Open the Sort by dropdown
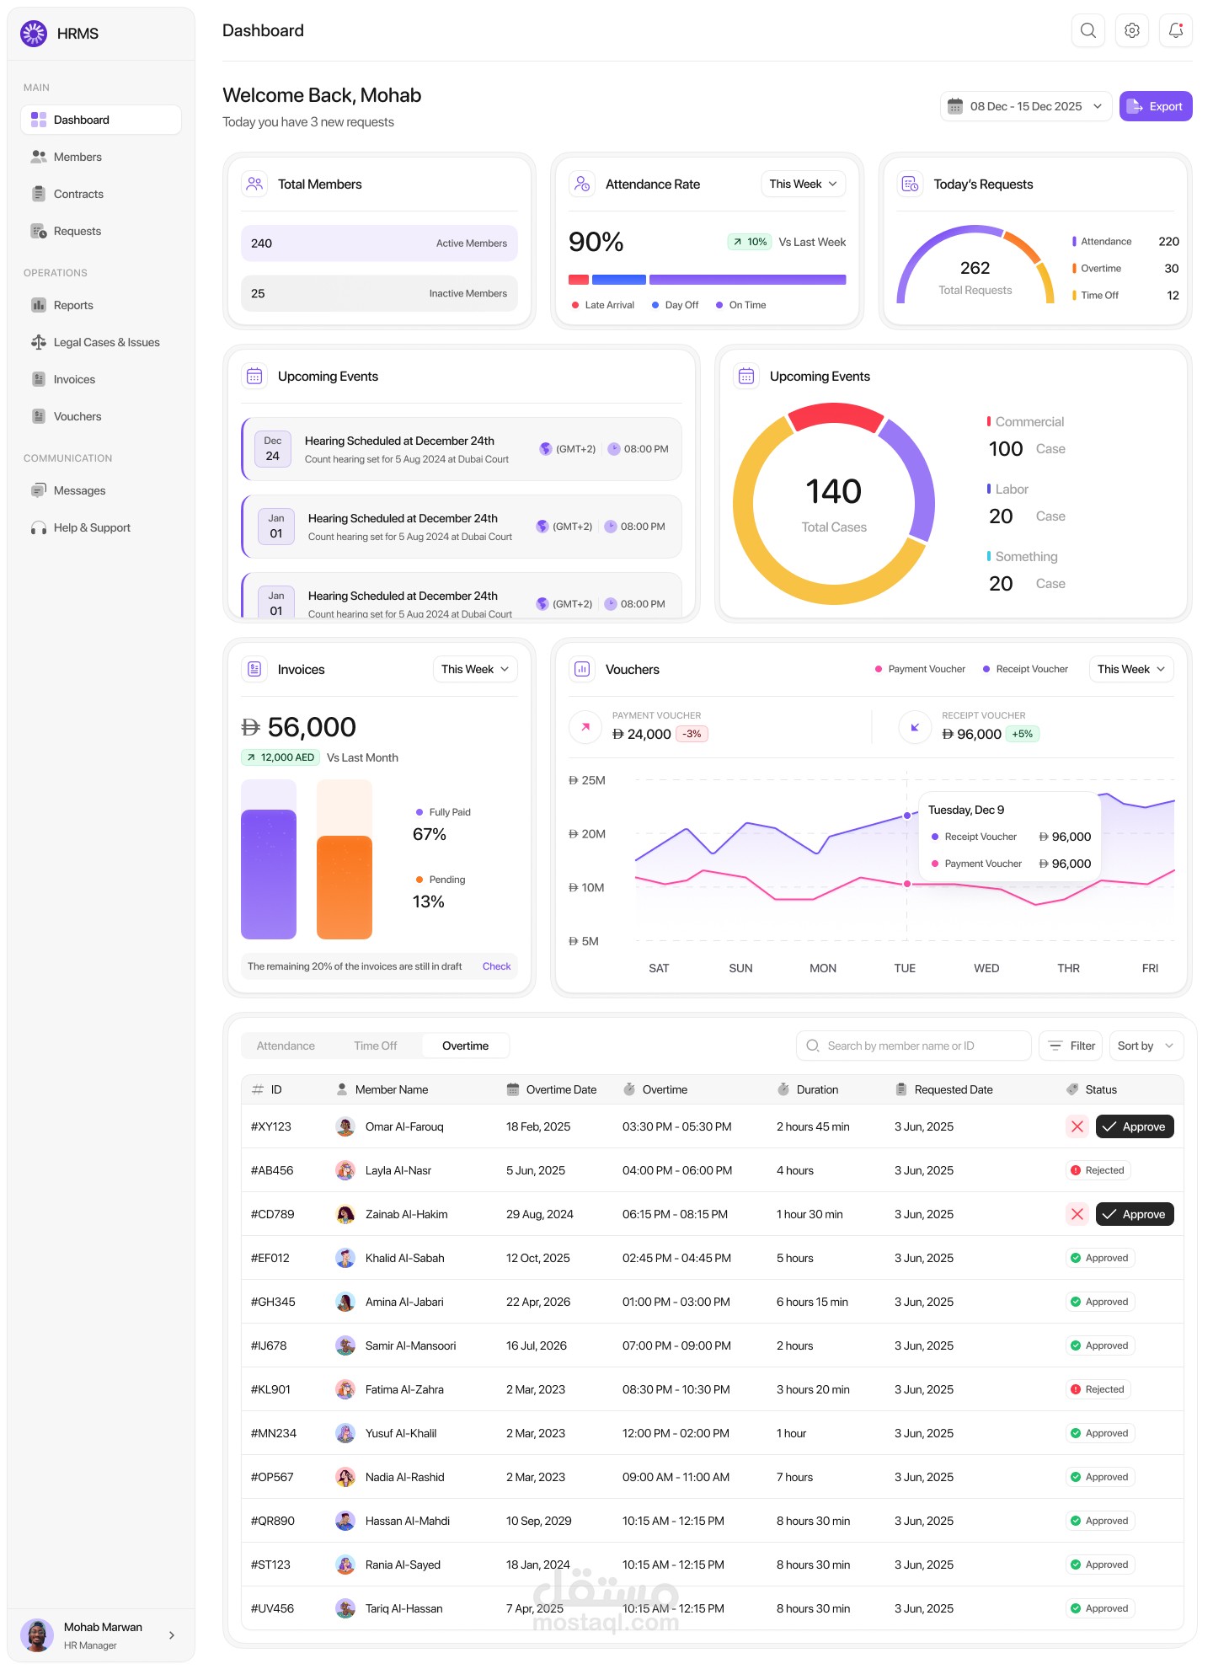This screenshot has width=1213, height=1669. click(1146, 1046)
